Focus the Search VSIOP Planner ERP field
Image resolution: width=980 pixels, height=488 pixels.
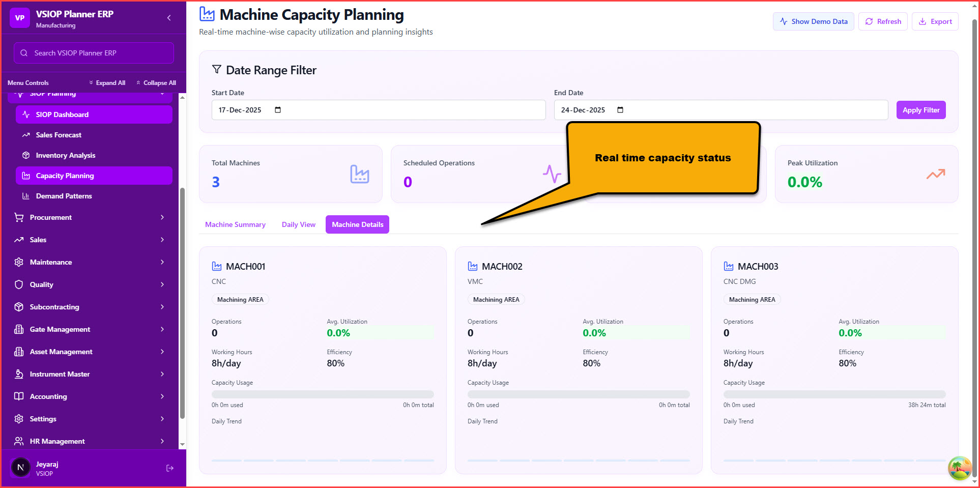pos(94,53)
